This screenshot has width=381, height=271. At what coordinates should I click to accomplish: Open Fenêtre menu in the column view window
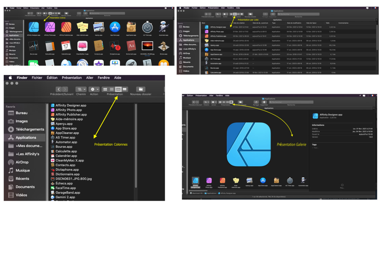[x=104, y=78]
